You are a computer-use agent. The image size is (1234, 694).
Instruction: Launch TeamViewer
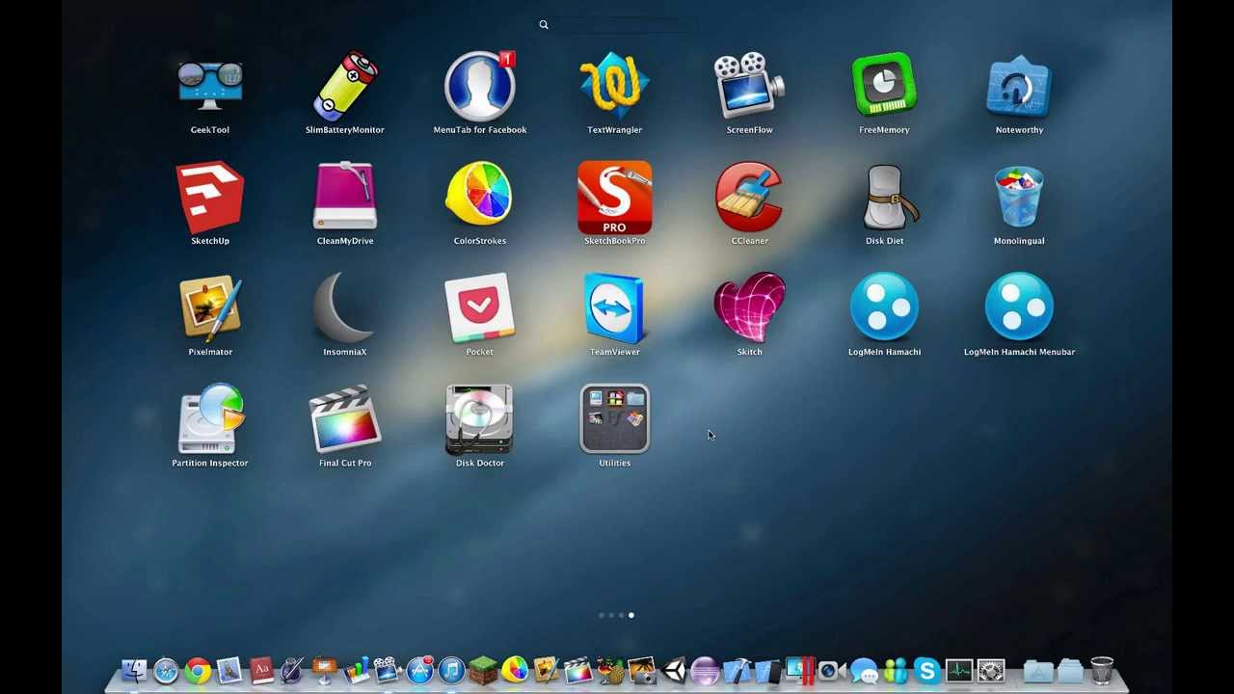coord(615,309)
